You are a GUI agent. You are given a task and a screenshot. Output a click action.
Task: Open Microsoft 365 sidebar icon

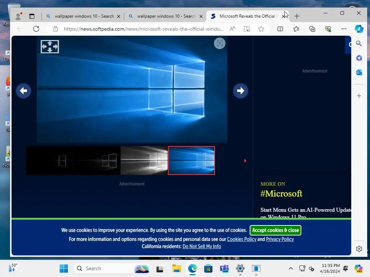click(x=359, y=58)
